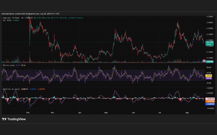This screenshot has width=217, height=135.
Task: Click the MACD legend value -0.00115
Action: 24,89
